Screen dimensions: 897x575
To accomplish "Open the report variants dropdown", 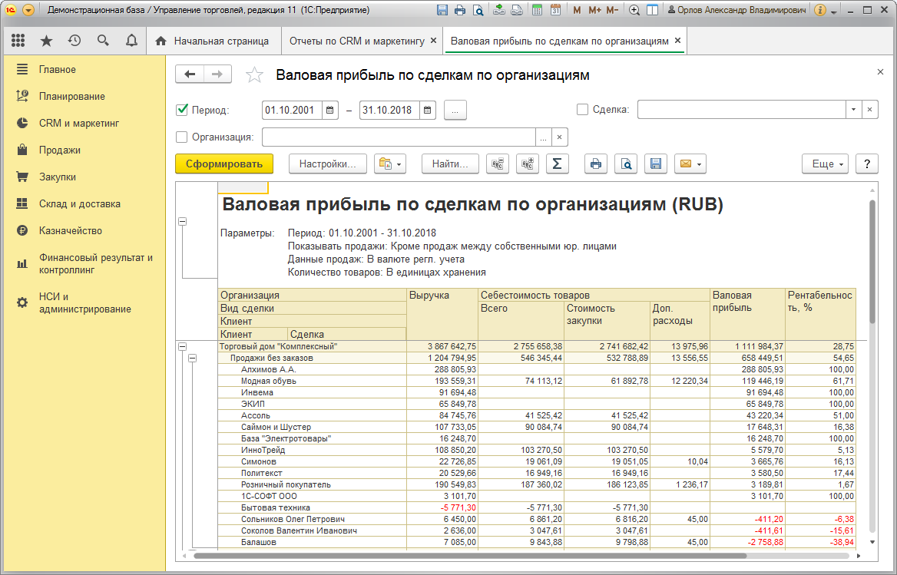I will [x=390, y=164].
